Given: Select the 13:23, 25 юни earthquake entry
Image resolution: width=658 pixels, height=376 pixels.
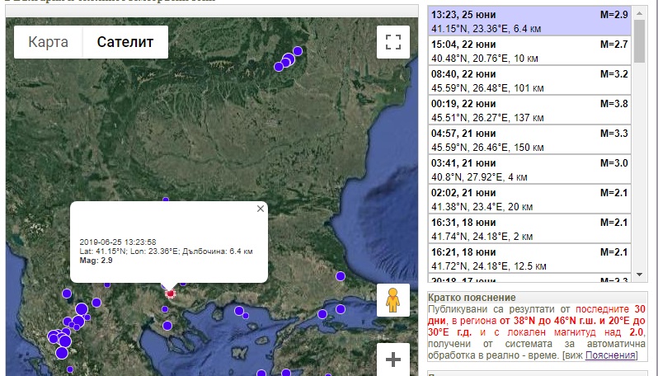Looking at the screenshot, I should coord(529,21).
